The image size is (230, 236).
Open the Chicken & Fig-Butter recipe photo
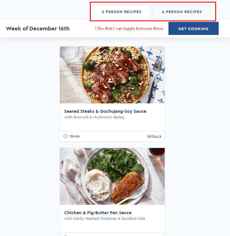[x=112, y=176]
